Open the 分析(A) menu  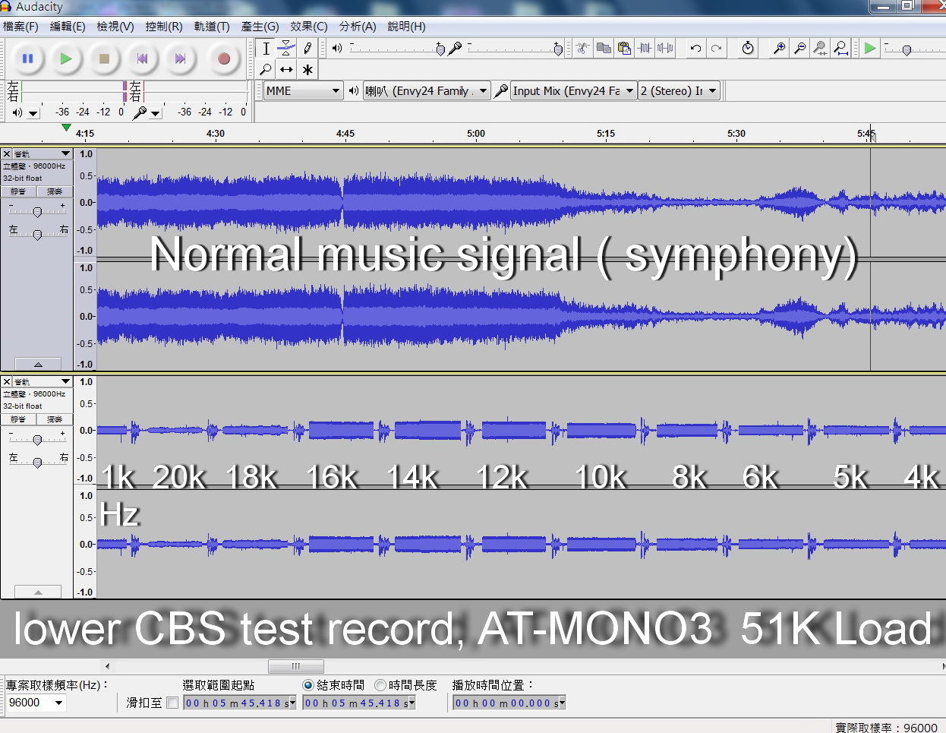pos(358,27)
